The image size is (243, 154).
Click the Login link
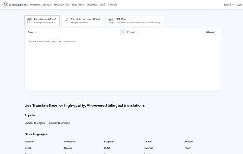(x=239, y=5)
